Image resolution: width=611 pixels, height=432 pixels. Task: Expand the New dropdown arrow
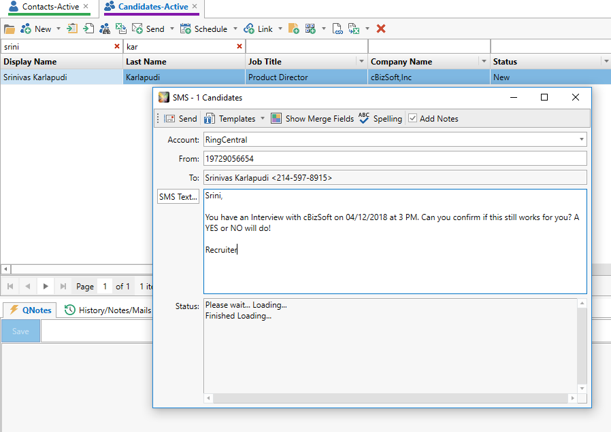(x=59, y=29)
